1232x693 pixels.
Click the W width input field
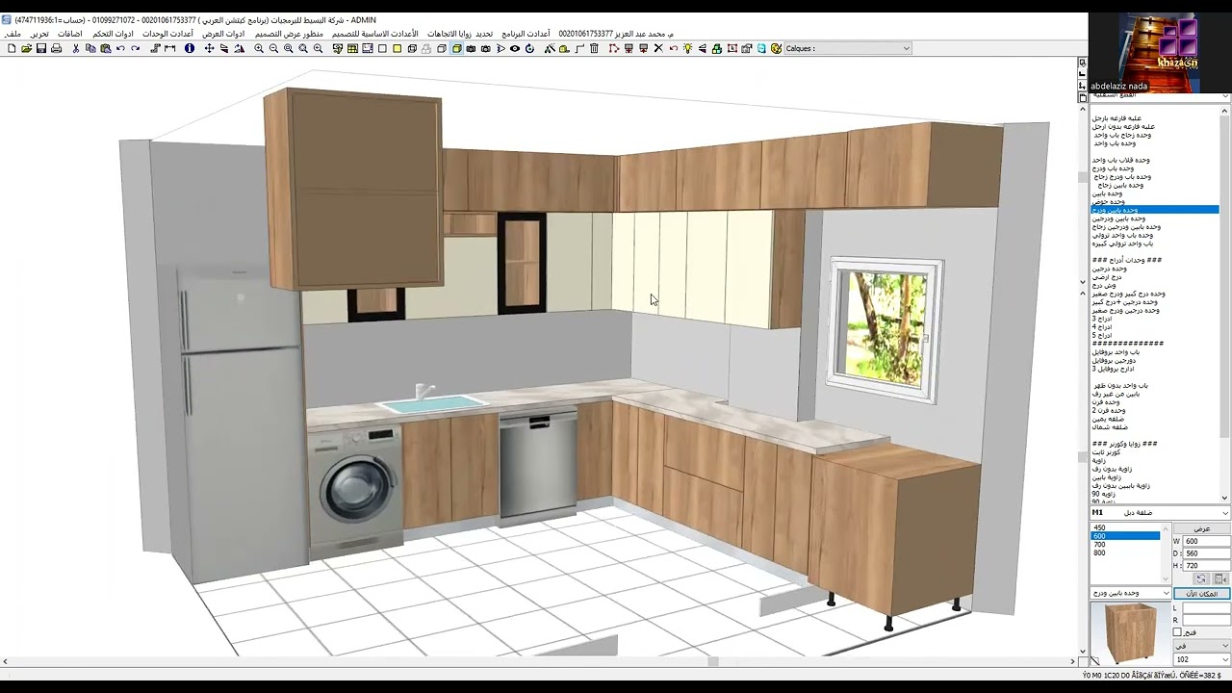[x=1207, y=541]
